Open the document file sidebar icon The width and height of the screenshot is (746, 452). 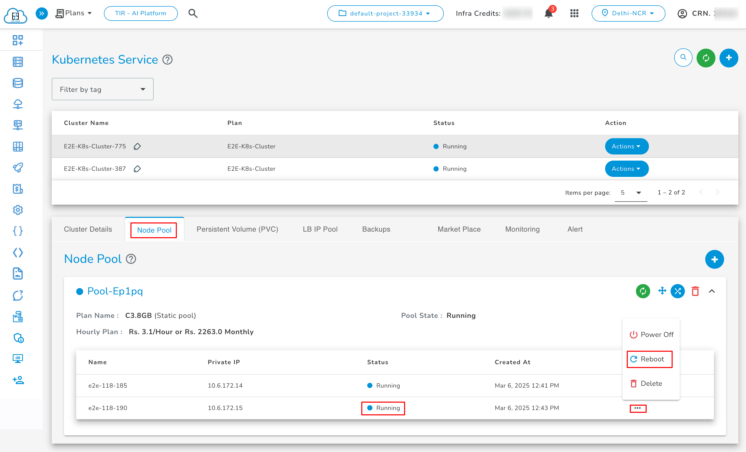18,274
